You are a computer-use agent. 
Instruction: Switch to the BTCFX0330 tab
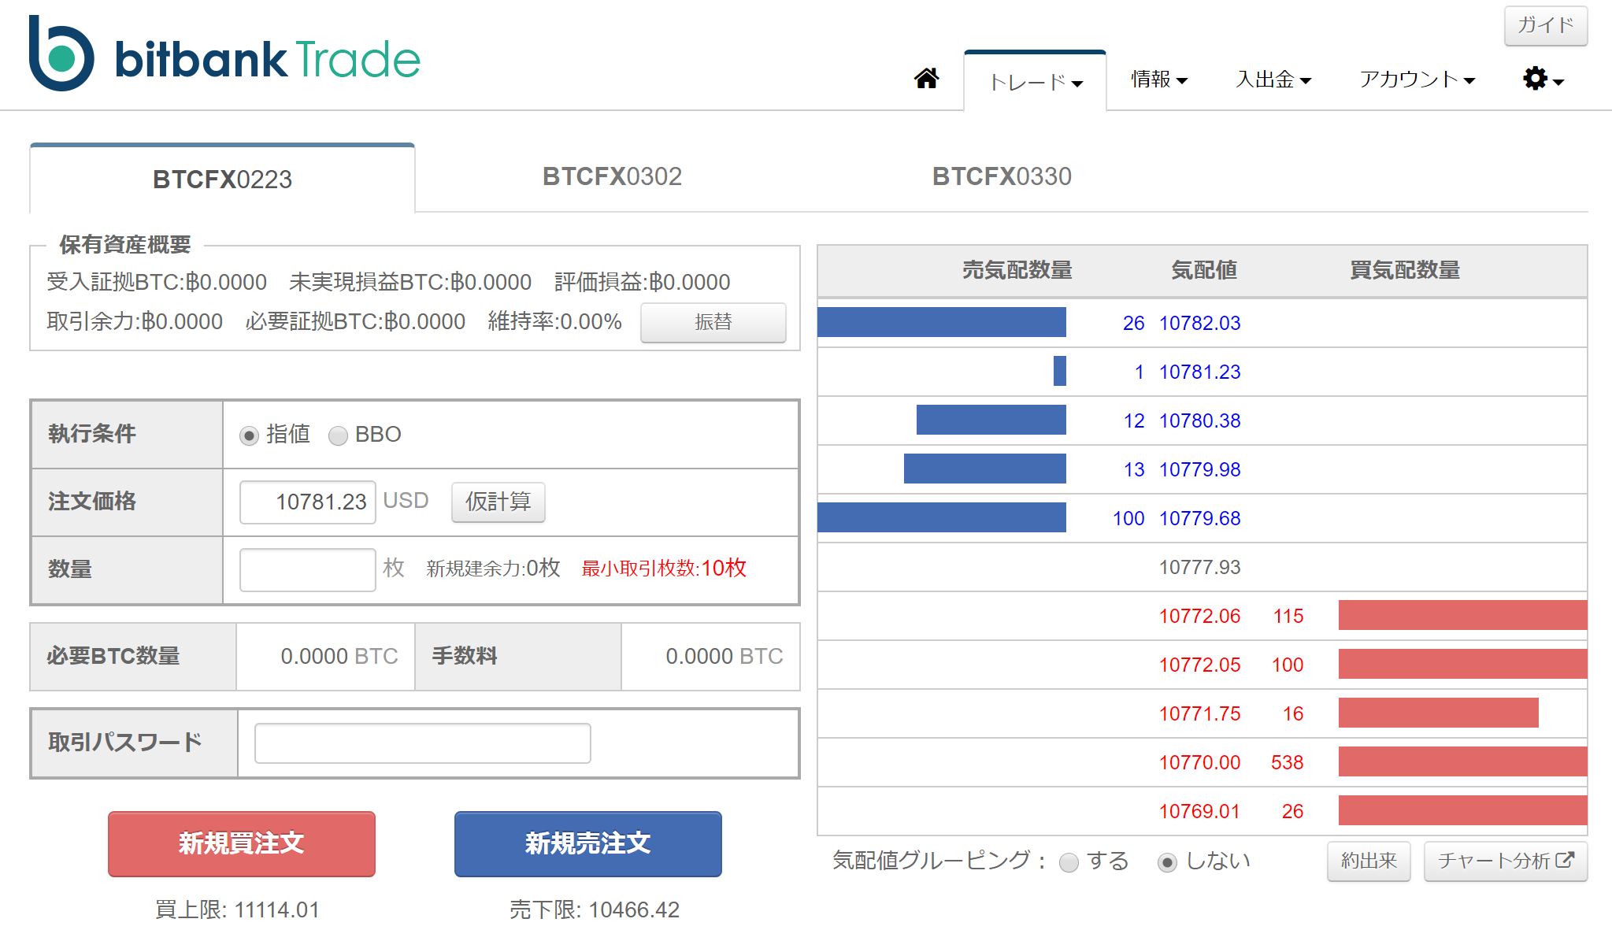(1002, 176)
